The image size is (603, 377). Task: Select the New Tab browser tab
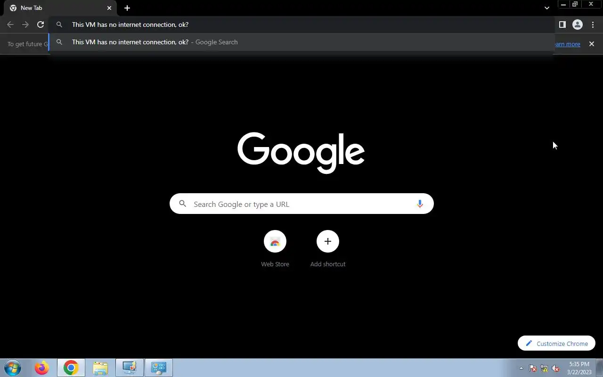tap(60, 8)
